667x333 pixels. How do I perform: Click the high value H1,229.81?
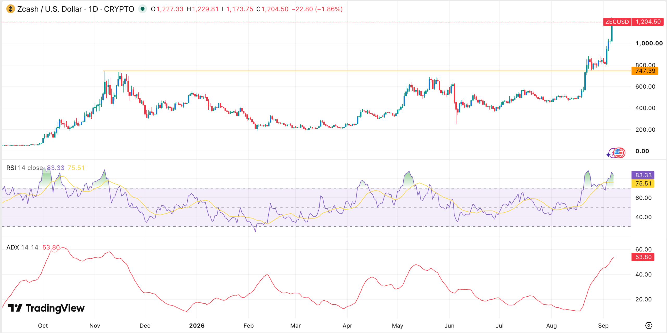202,9
